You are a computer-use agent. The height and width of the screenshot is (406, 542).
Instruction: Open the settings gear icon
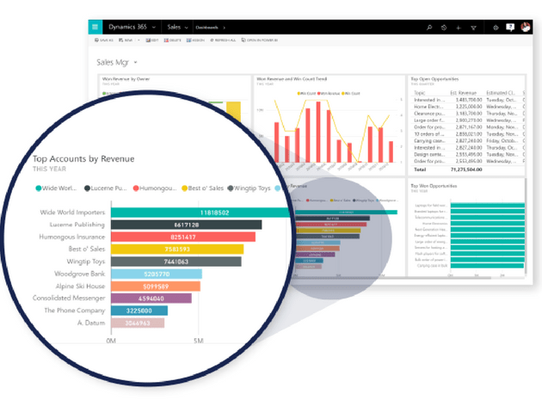pos(496,28)
